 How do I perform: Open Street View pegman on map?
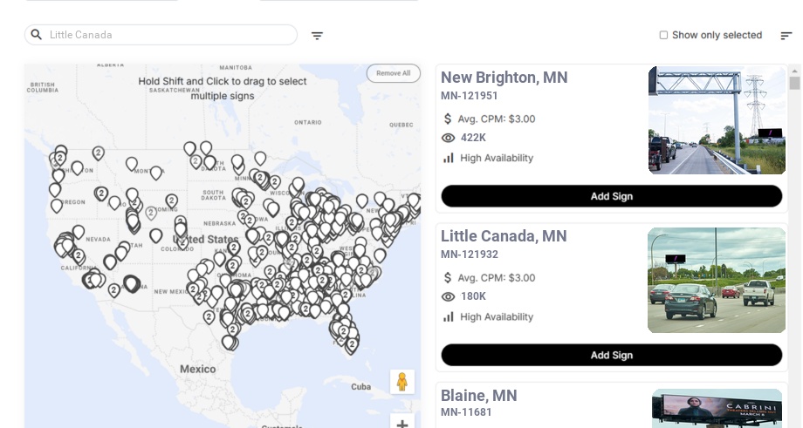pyautogui.click(x=402, y=382)
